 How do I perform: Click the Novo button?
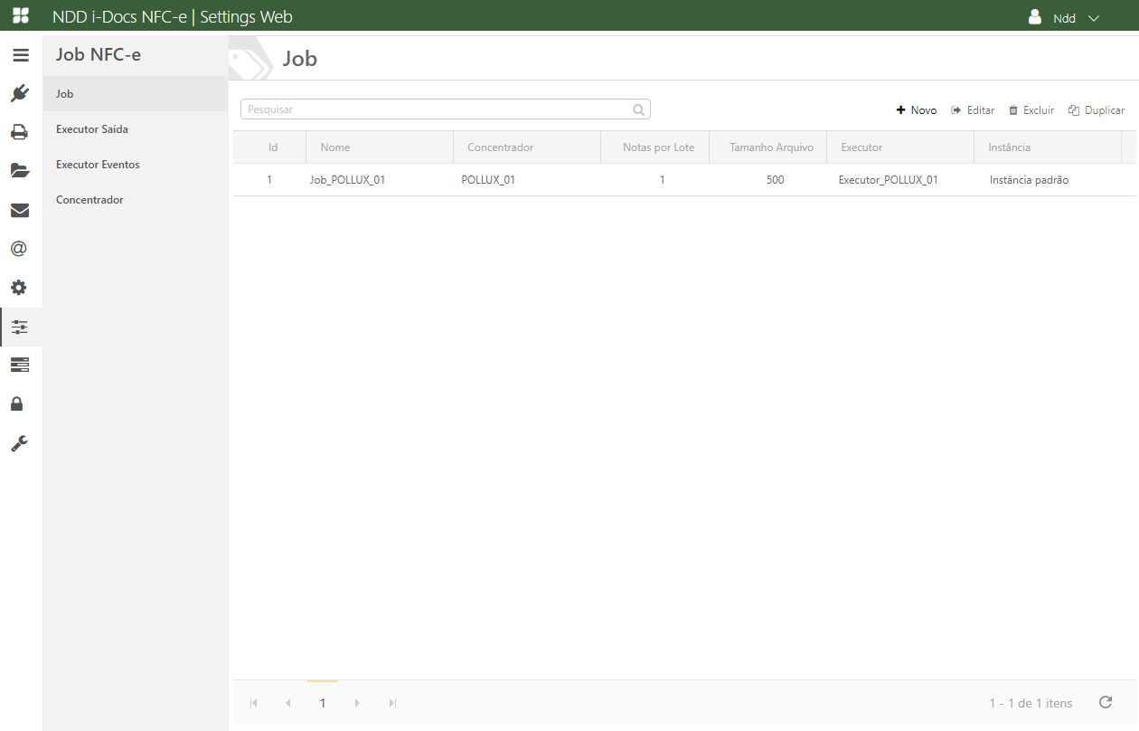tap(917, 110)
